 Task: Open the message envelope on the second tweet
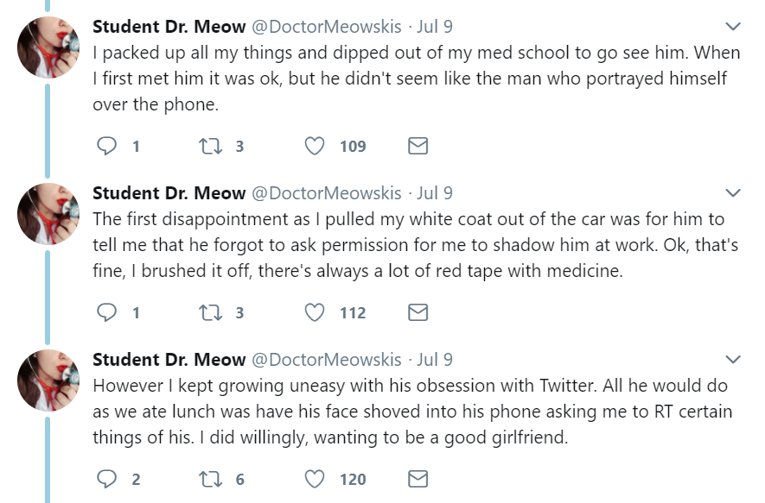pos(417,312)
